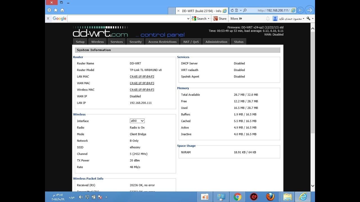Launch Mozilla Firefox from taskbar

pyautogui.click(x=270, y=197)
